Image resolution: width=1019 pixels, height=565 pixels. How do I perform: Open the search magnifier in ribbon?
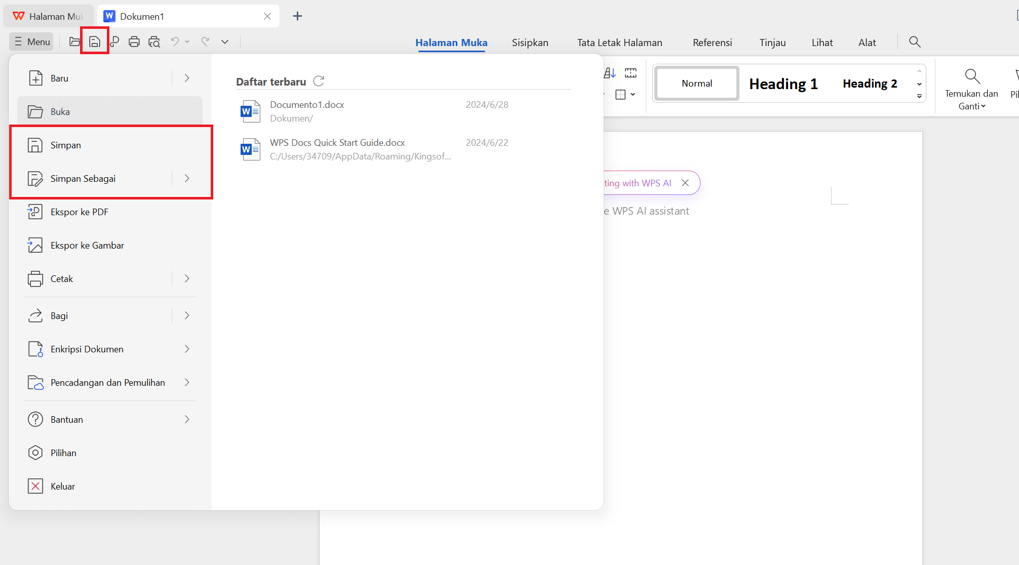915,42
